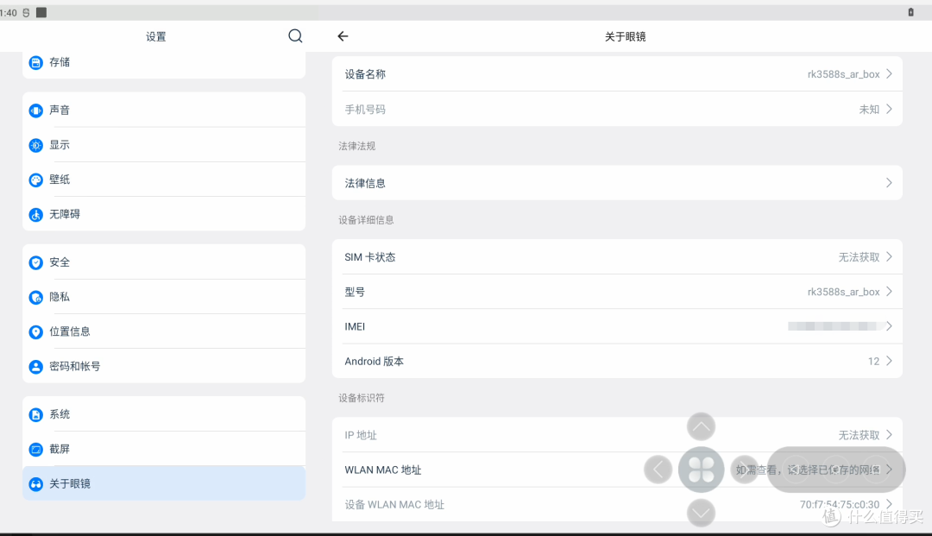Open IMEI row chevron

point(889,325)
